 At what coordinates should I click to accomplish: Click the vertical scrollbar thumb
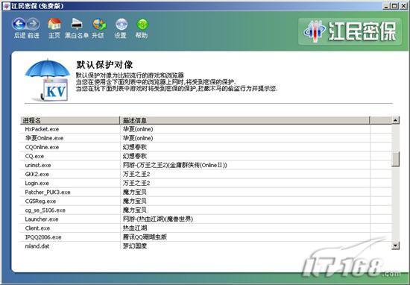[395, 159]
